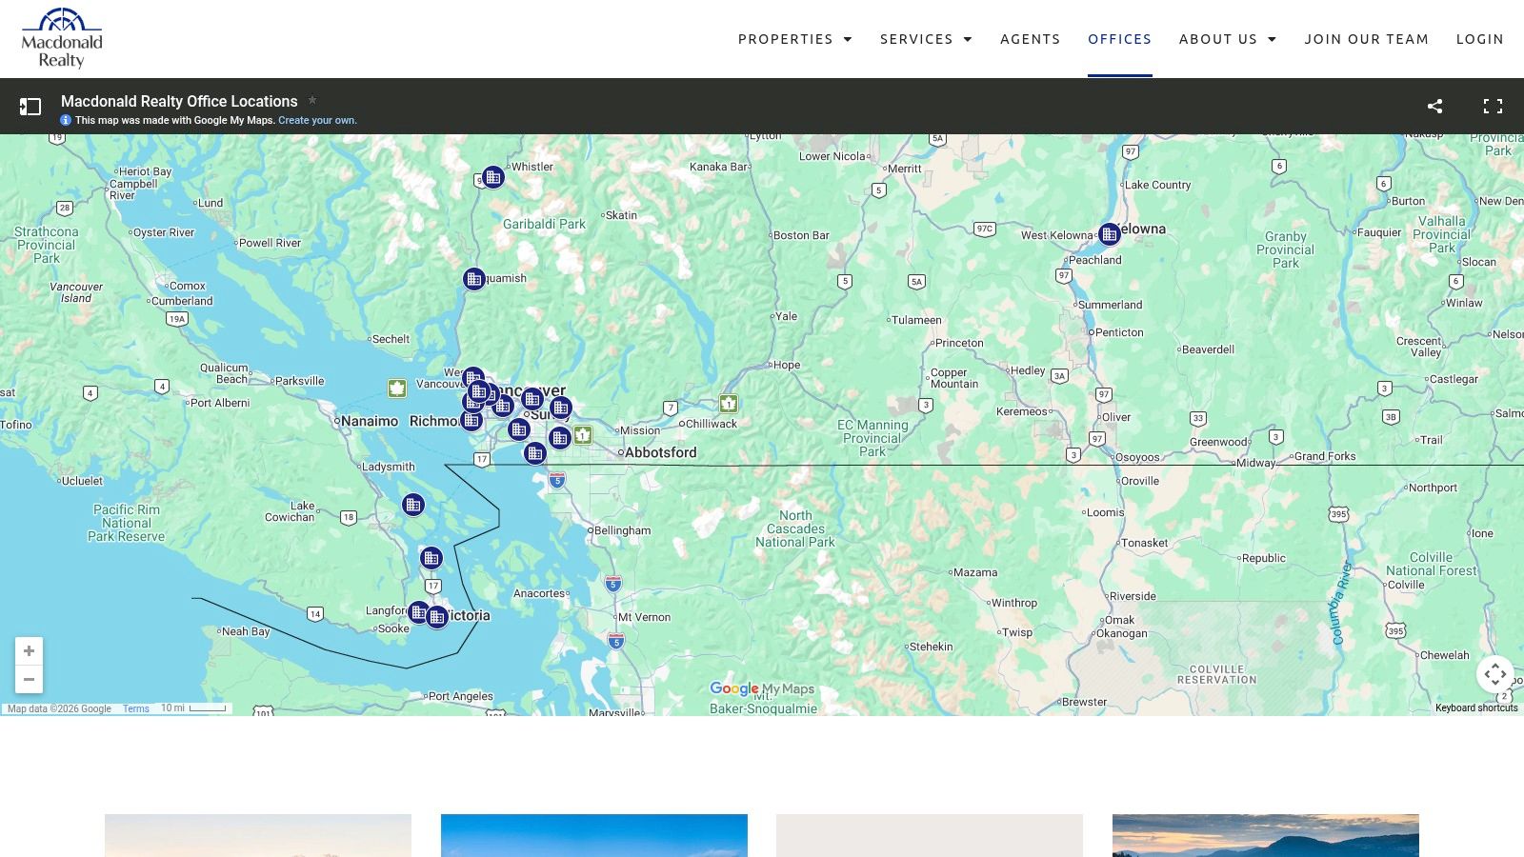Click the Port Angeles label

point(461,696)
